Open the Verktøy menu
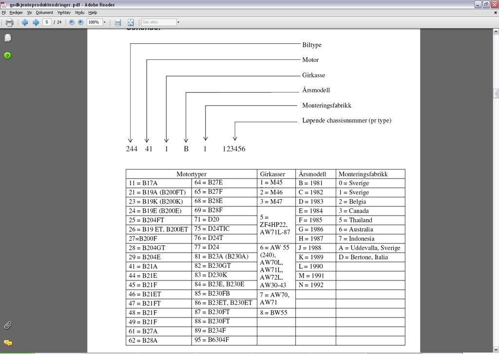Screen dimensions: 499x354 tap(64, 13)
